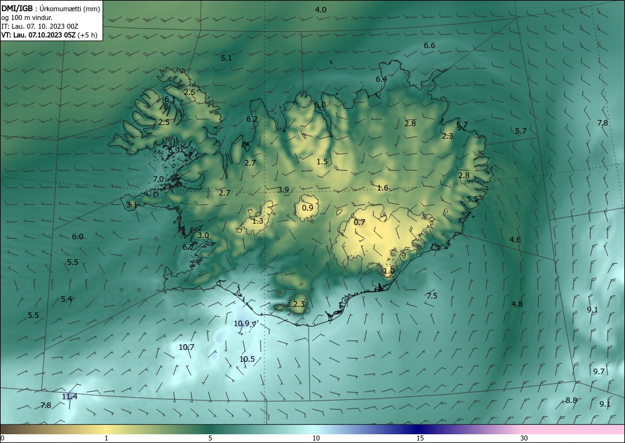Screen dimensions: 625x443
Task: Click the 3.1 value on western peninsula
Action: coord(132,205)
